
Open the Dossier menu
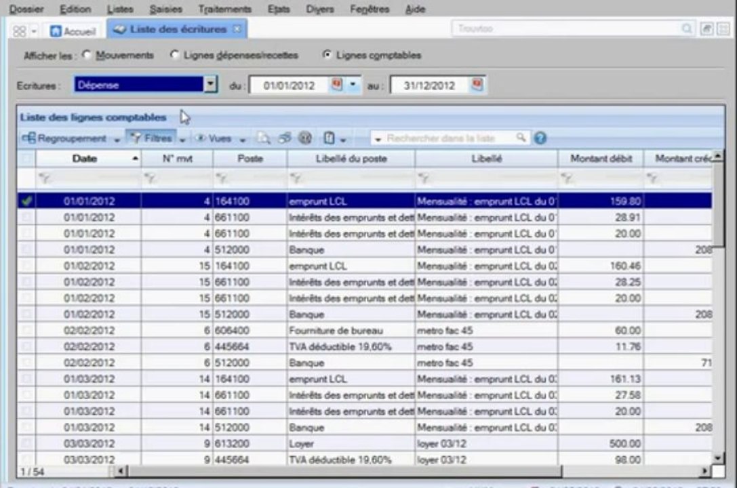[26, 9]
